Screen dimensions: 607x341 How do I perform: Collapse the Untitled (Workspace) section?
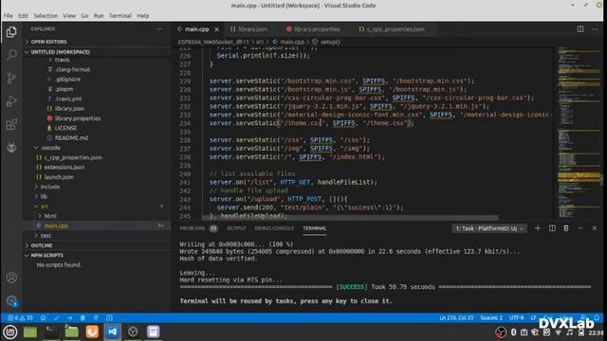(60, 52)
